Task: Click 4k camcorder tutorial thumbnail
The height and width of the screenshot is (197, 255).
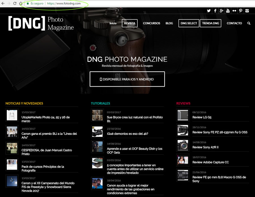Action: (x=97, y=132)
